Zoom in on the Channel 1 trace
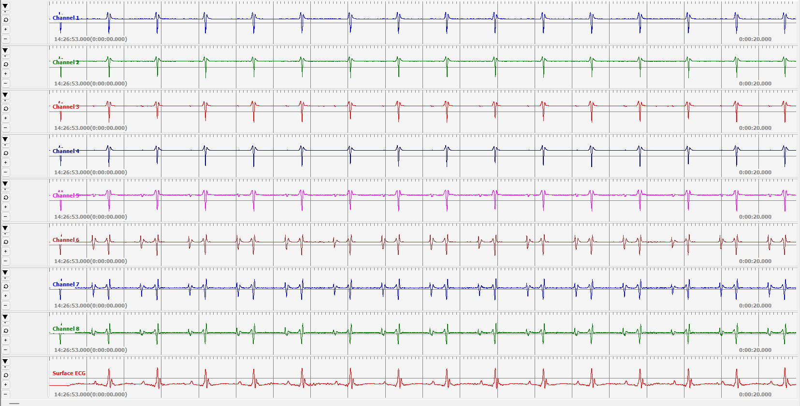800x406 pixels. pos(6,29)
